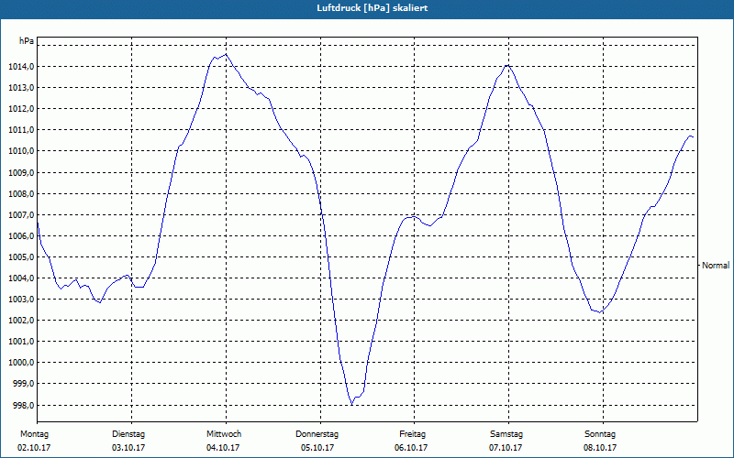
Task: Click the 1014,0 y-axis value
Action: (21, 67)
